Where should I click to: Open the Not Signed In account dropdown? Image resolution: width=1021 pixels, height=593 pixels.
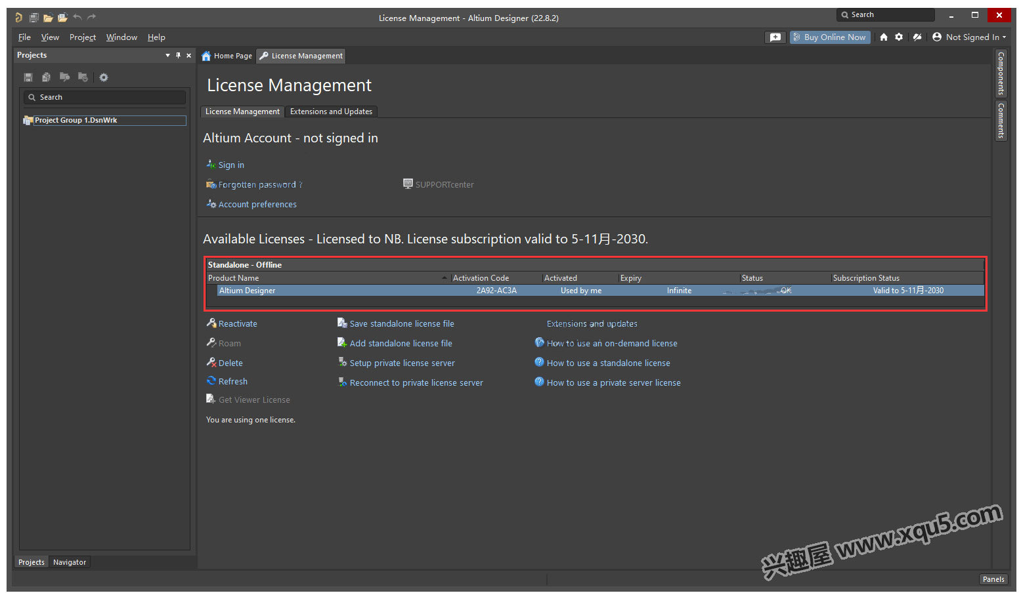tap(969, 37)
